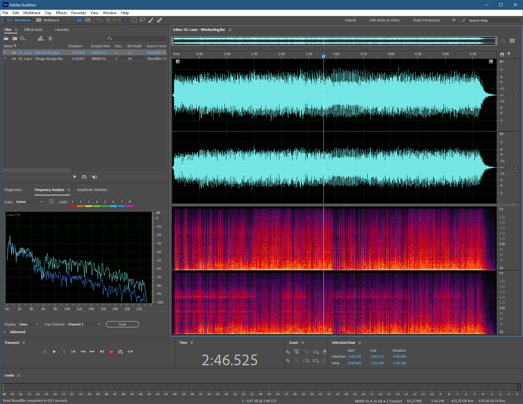Click Zoom In (Time) icon in Zoom panel
The width and height of the screenshot is (523, 404).
297,352
